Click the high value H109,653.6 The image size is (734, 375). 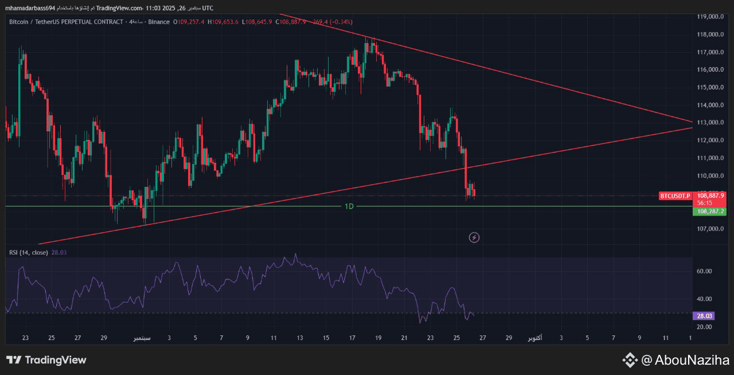(224, 22)
